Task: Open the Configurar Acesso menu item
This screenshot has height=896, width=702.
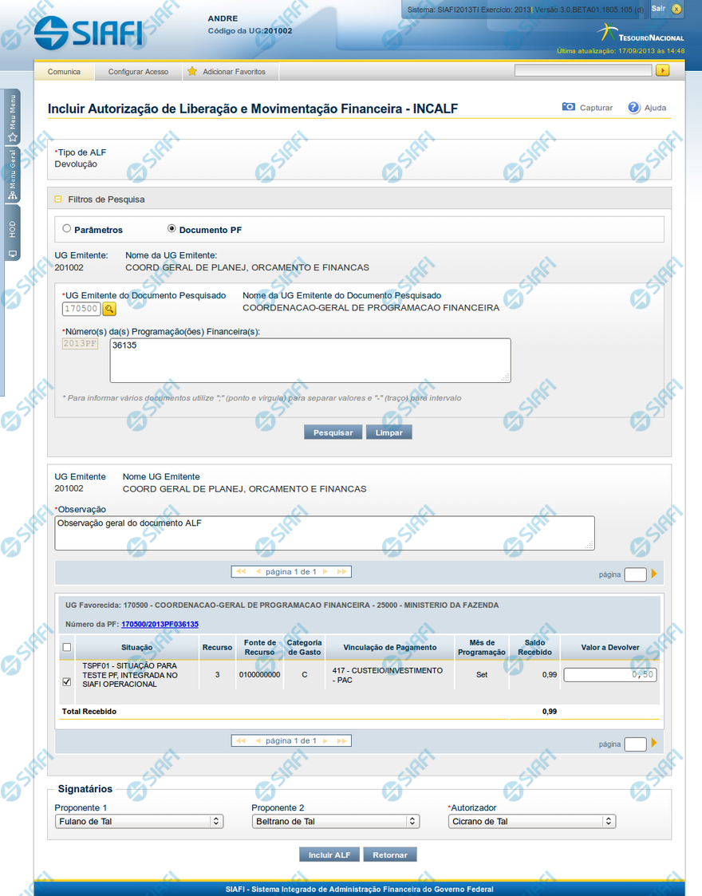Action: 138,72
